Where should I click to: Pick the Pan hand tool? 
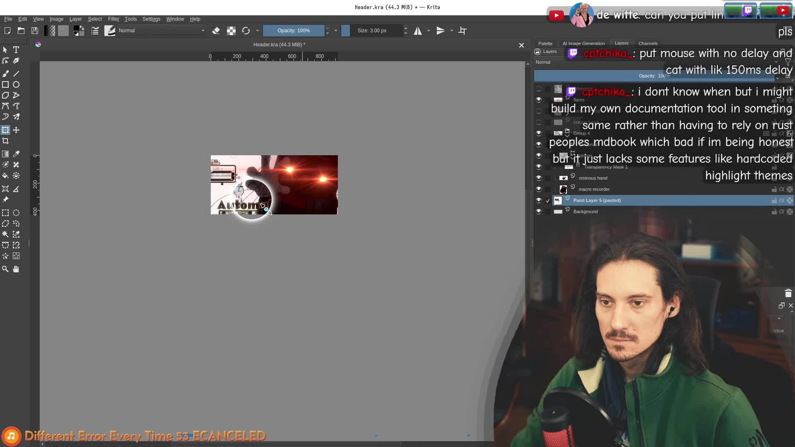[x=16, y=269]
